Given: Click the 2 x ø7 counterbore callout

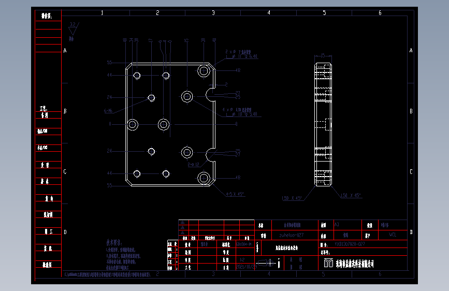Looking at the screenshot, I should tap(238, 52).
